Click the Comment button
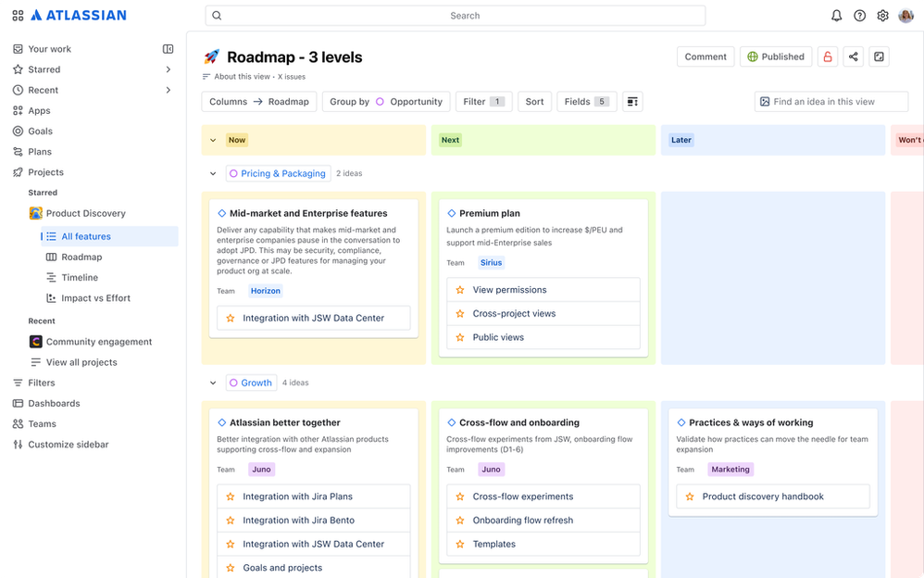This screenshot has height=578, width=924. tap(705, 57)
